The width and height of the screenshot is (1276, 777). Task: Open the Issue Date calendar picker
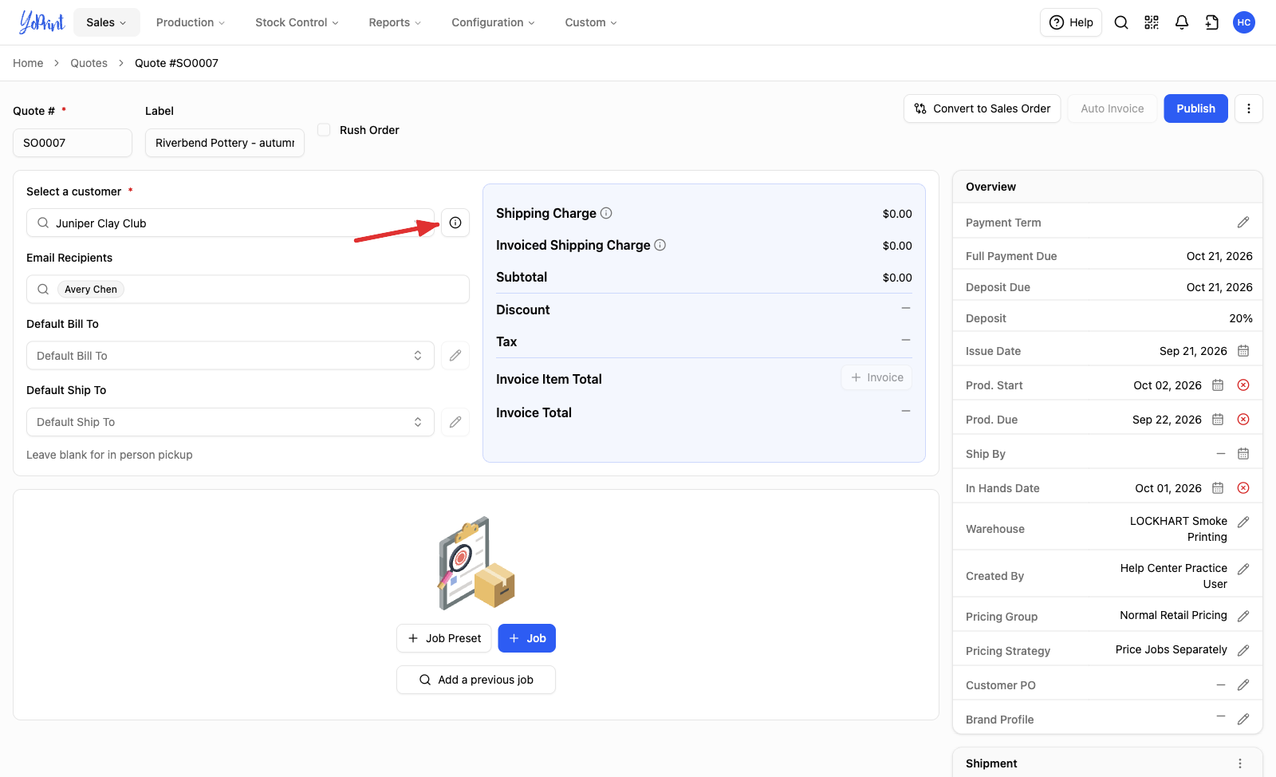point(1243,351)
